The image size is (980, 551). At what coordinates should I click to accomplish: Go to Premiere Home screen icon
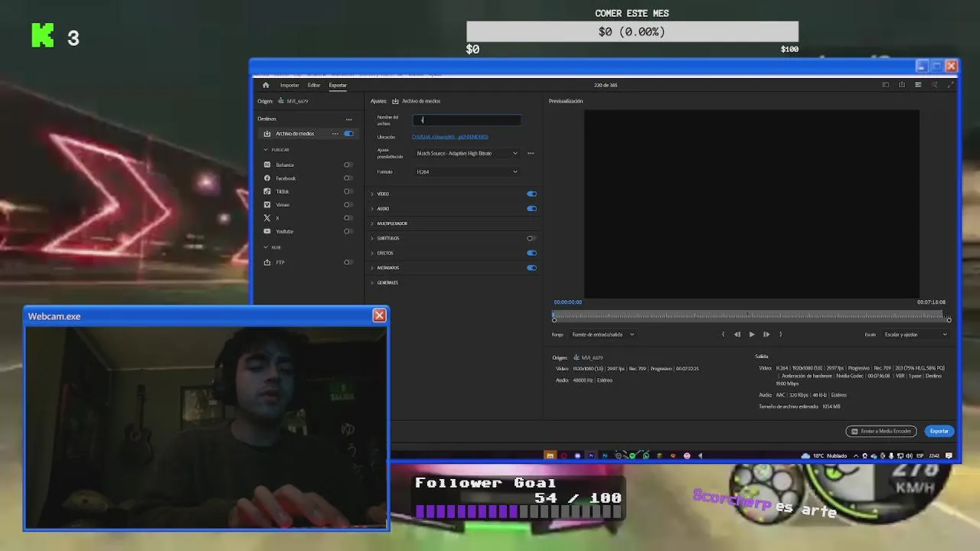[266, 85]
